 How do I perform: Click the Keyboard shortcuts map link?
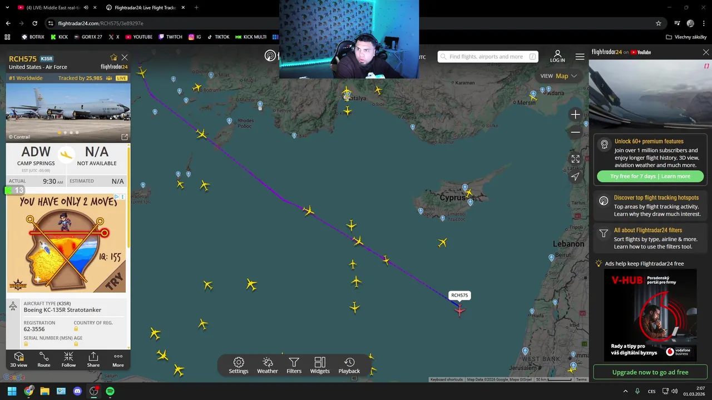[447, 379]
